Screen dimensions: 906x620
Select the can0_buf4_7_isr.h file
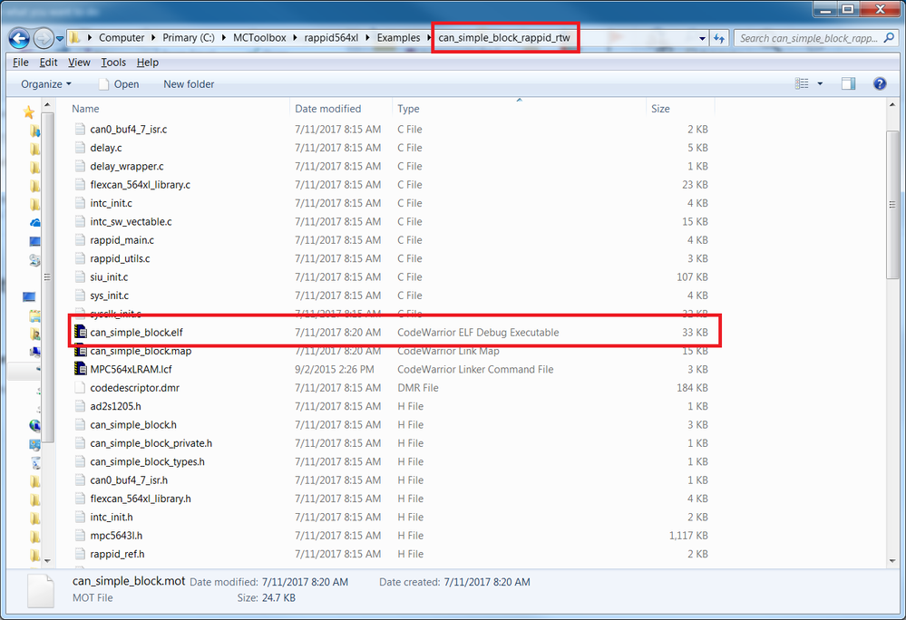[129, 480]
